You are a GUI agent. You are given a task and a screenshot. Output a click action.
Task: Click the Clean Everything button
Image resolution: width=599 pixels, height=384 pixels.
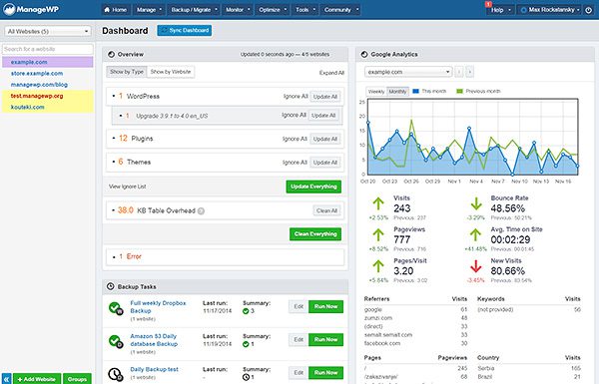(315, 234)
